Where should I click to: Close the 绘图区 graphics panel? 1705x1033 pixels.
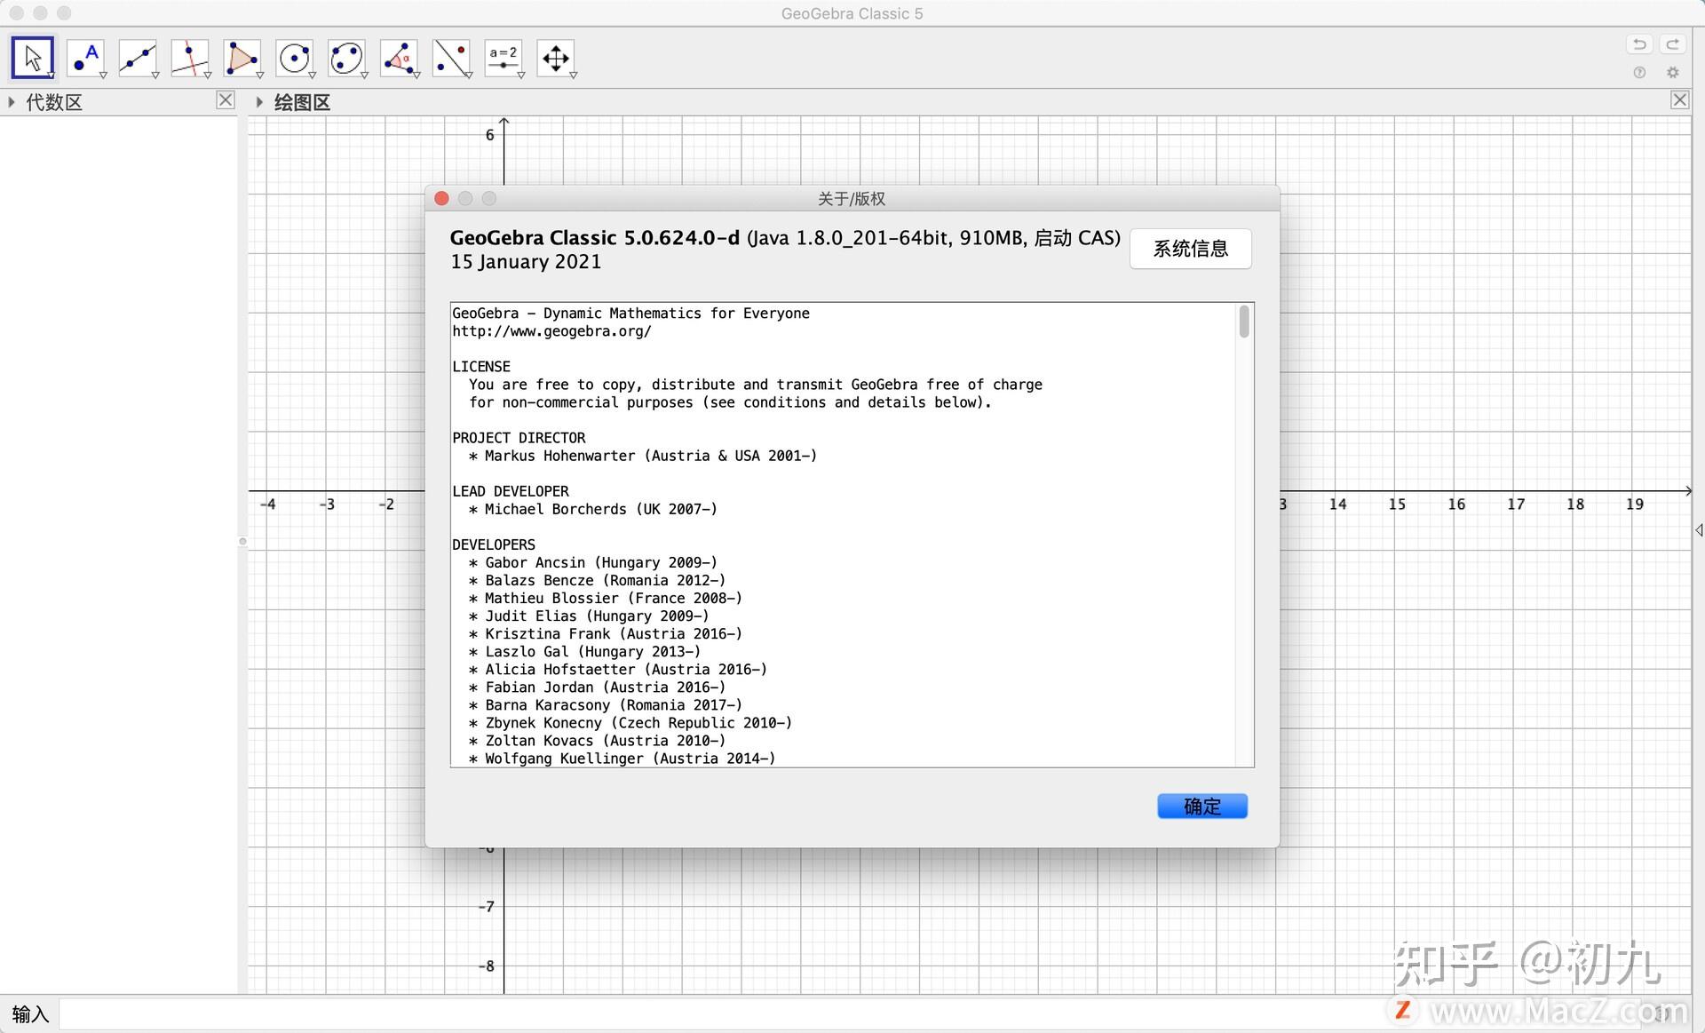[1680, 100]
